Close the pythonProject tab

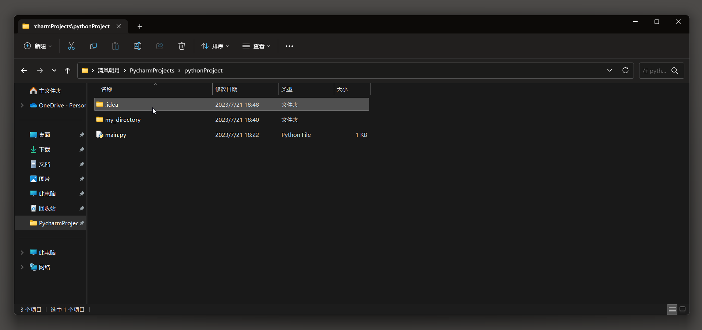coord(118,26)
